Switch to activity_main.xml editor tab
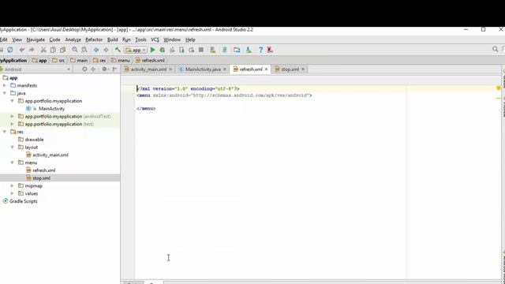This screenshot has width=505, height=284. tap(148, 69)
